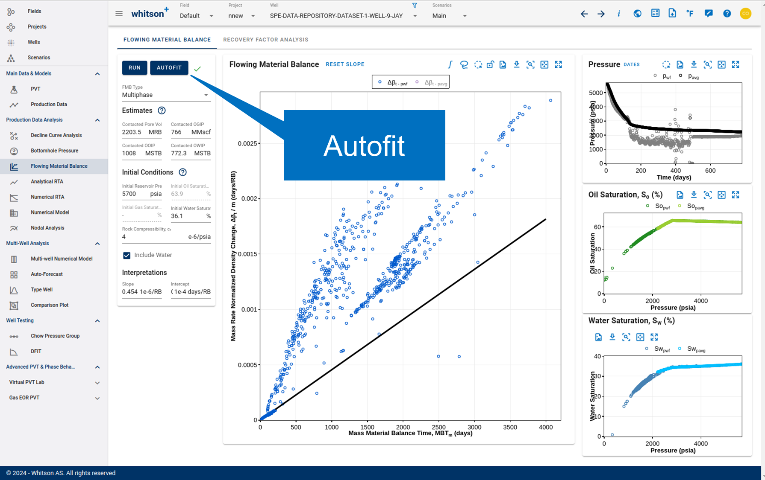
Task: Toggle pwf series in Pressure legend
Action: 662,77
